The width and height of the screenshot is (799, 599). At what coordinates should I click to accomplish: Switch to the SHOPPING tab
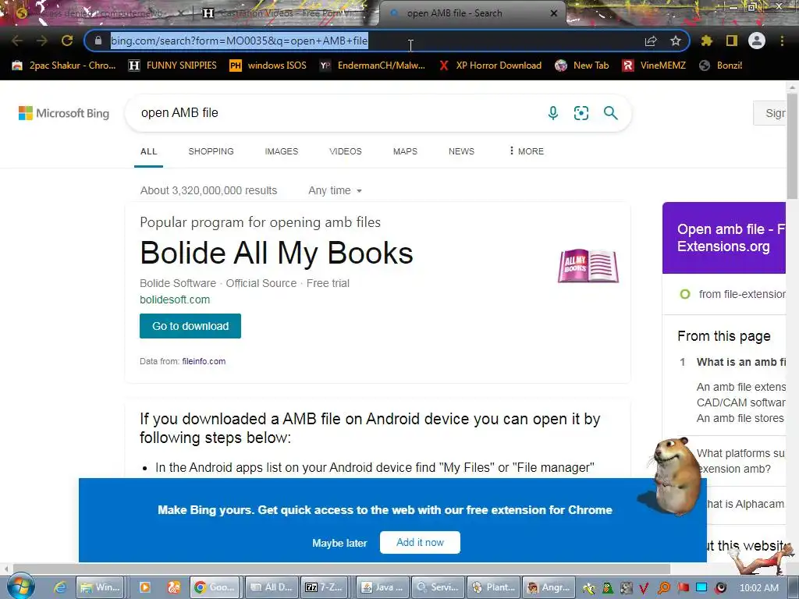click(211, 151)
